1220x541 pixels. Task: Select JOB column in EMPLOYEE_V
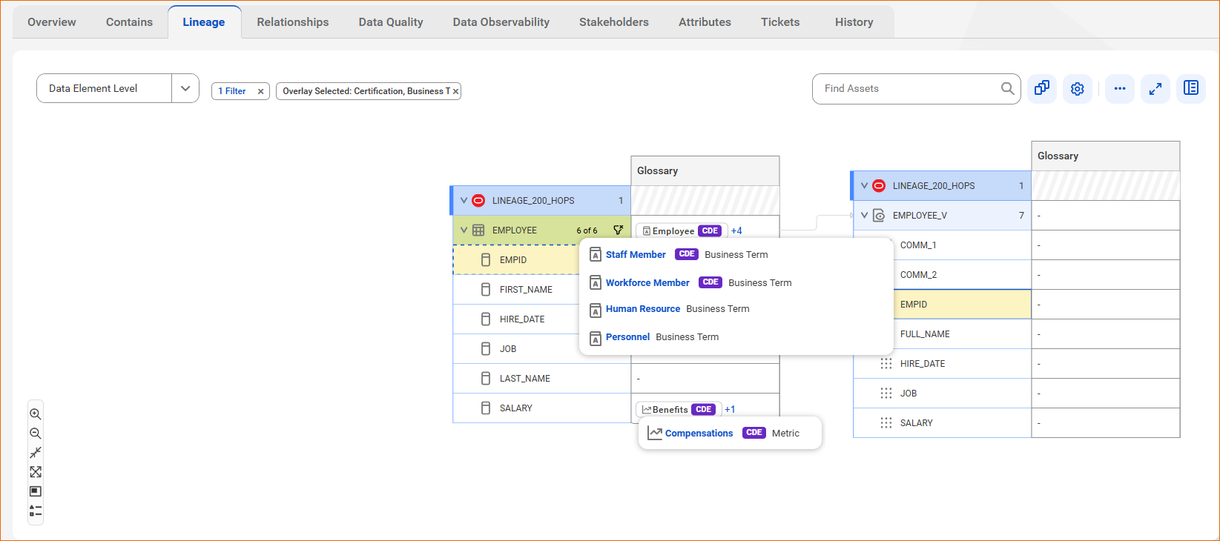(x=942, y=393)
